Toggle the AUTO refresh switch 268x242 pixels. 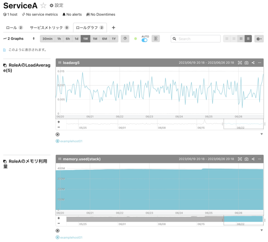(144, 40)
